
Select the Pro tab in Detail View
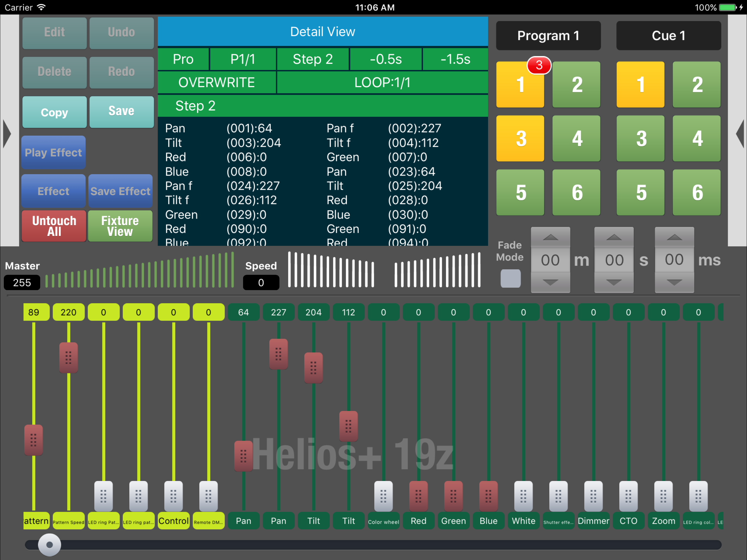183,59
